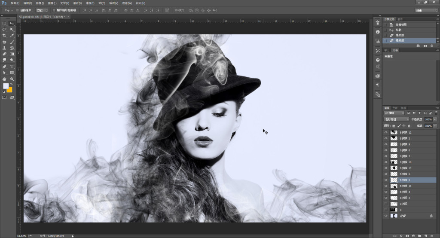Open the layer blend mode dropdown

click(x=396, y=119)
